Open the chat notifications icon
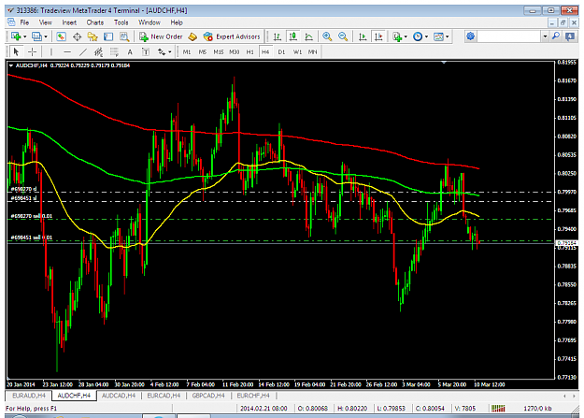This screenshot has width=584, height=418. (x=570, y=36)
